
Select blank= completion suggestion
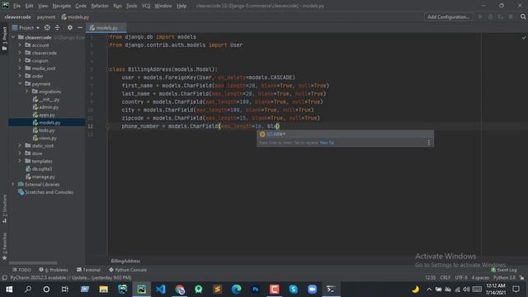[x=345, y=134]
